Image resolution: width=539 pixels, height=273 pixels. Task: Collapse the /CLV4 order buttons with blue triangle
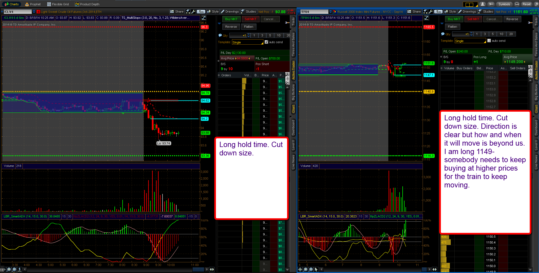click(x=219, y=24)
